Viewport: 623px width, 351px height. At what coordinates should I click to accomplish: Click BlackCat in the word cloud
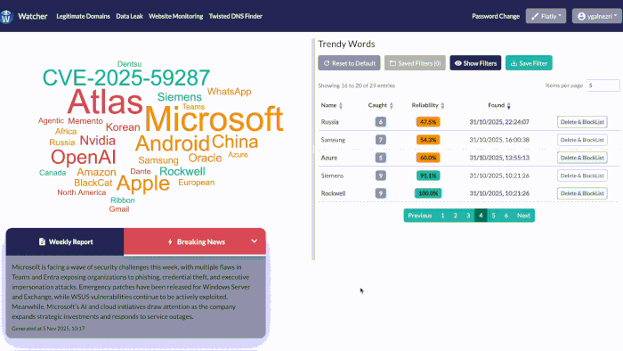tap(93, 183)
